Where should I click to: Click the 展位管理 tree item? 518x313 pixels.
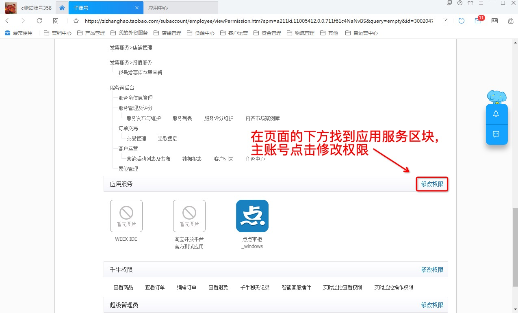tap(128, 169)
